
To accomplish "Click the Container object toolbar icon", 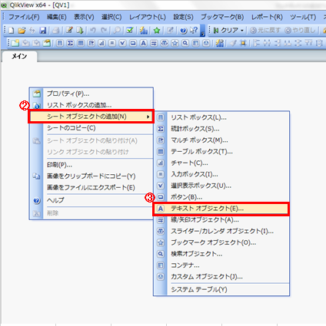I will click(195, 43).
